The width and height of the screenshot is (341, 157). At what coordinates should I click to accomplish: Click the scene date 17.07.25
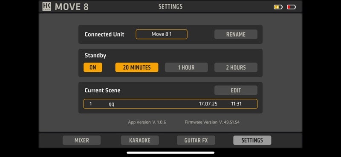(208, 104)
